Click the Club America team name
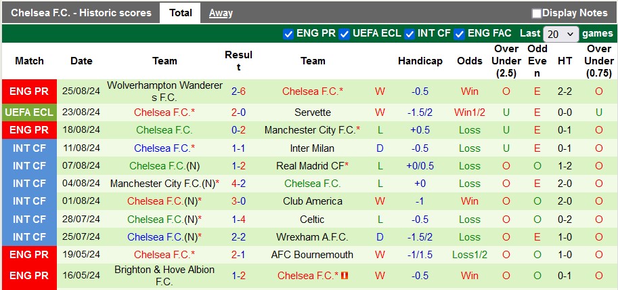Viewport: 618px width, 290px height. (313, 201)
